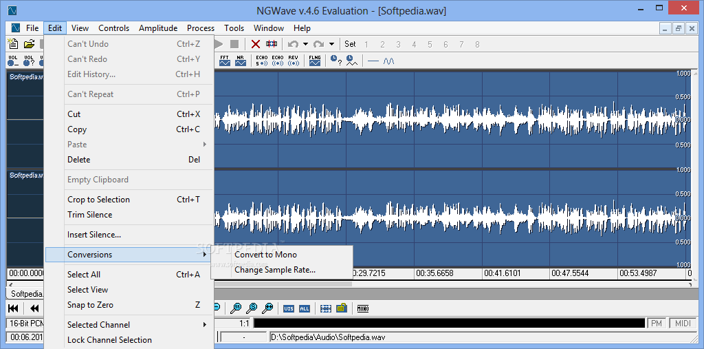The image size is (704, 349).
Task: Select Convert to Mono in submenu
Action: click(282, 255)
